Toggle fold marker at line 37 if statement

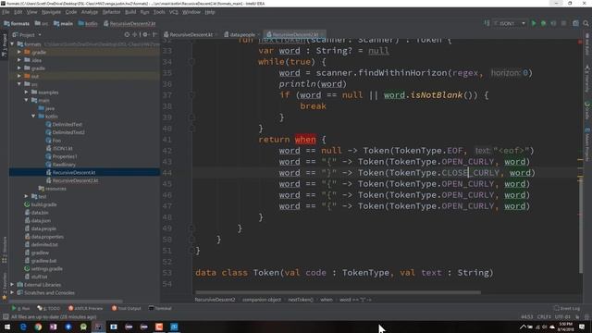(191, 94)
